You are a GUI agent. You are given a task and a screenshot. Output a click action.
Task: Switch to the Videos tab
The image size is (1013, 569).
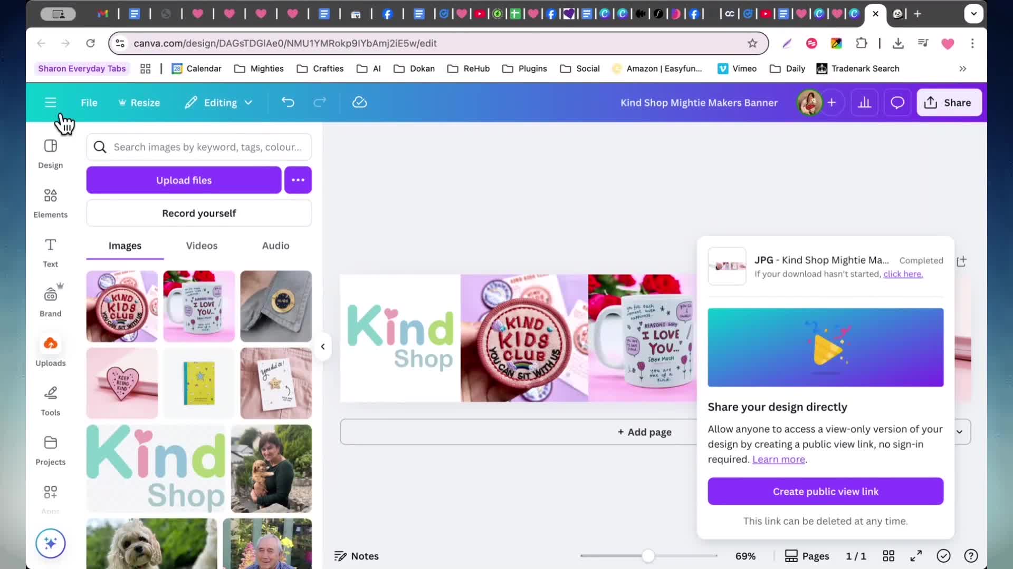click(x=202, y=246)
